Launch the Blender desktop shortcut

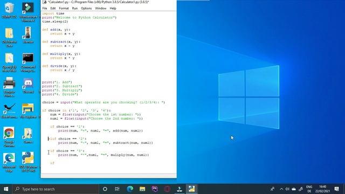point(28,34)
